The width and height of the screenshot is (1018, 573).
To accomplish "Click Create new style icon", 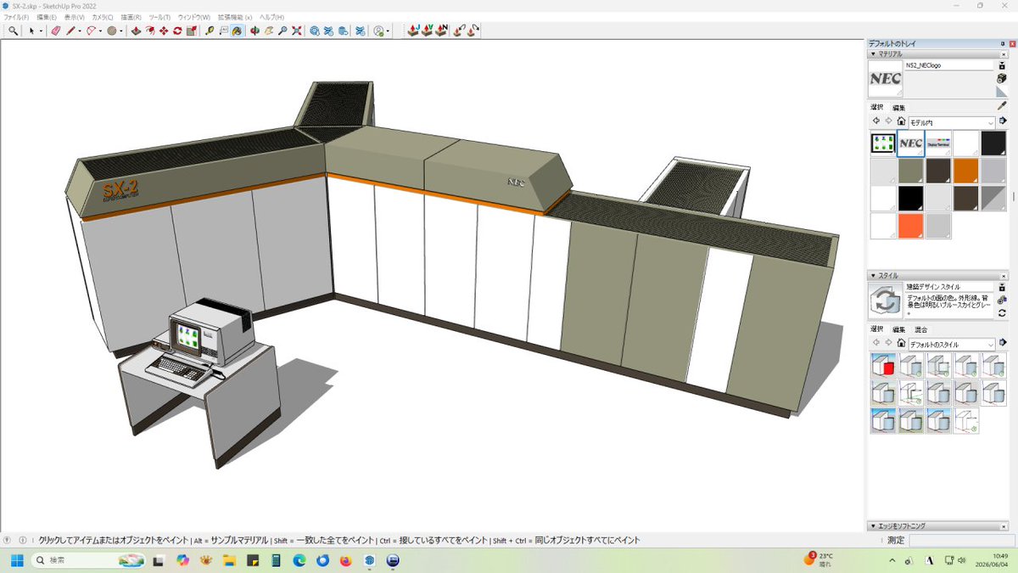I will pos(1002,300).
